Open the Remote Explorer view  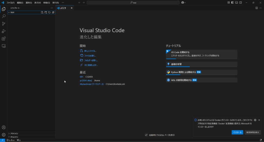[4, 46]
